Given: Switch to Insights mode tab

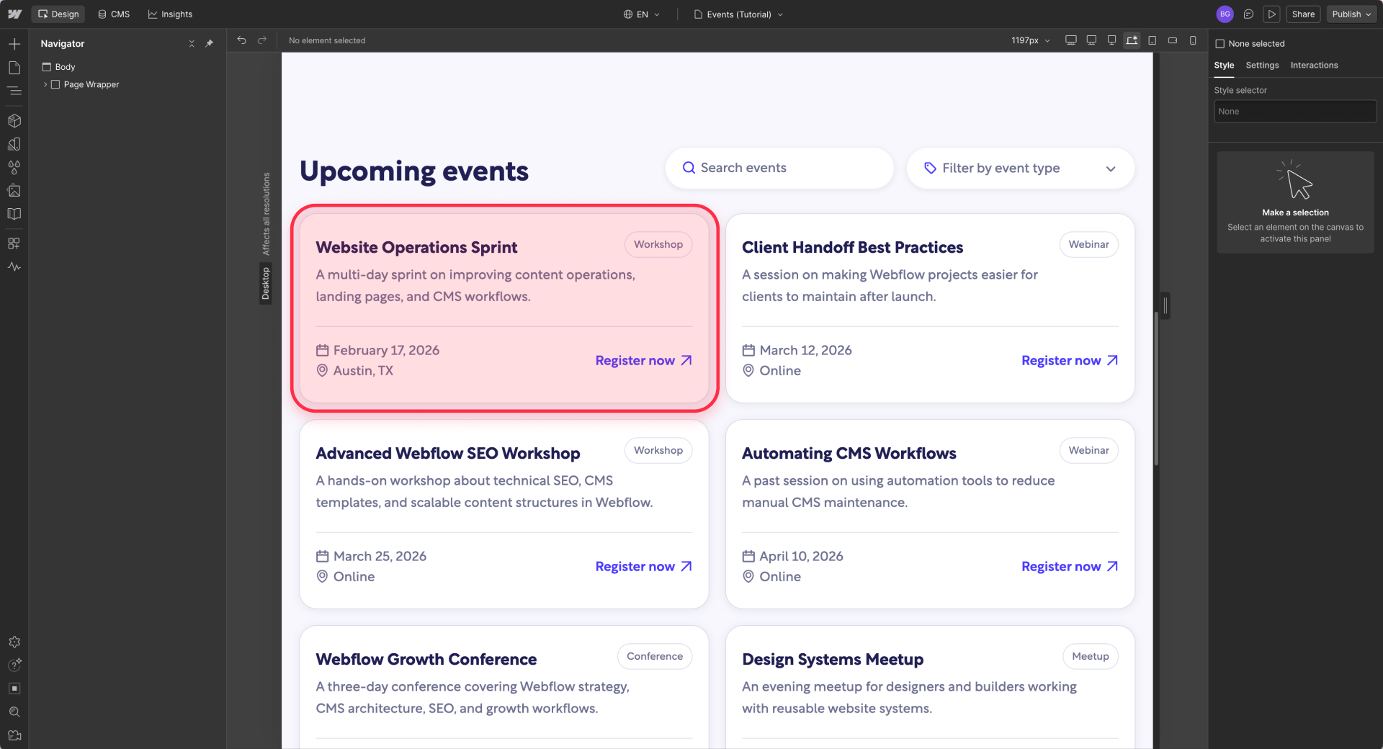Looking at the screenshot, I should (170, 14).
